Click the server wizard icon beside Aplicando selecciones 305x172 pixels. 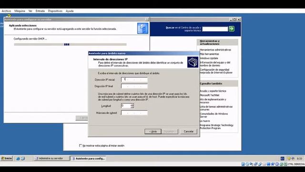(x=142, y=28)
